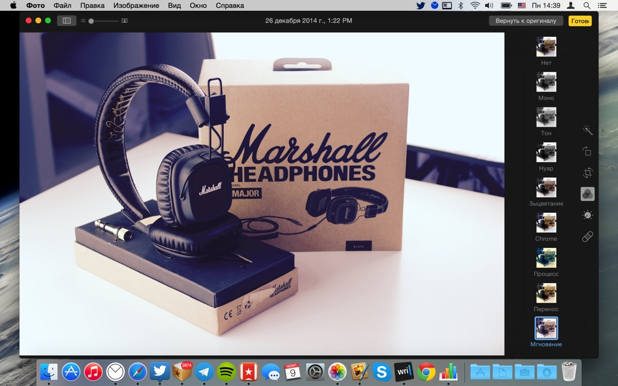Apply the Моно filter
The height and width of the screenshot is (386, 618).
pyautogui.click(x=546, y=81)
